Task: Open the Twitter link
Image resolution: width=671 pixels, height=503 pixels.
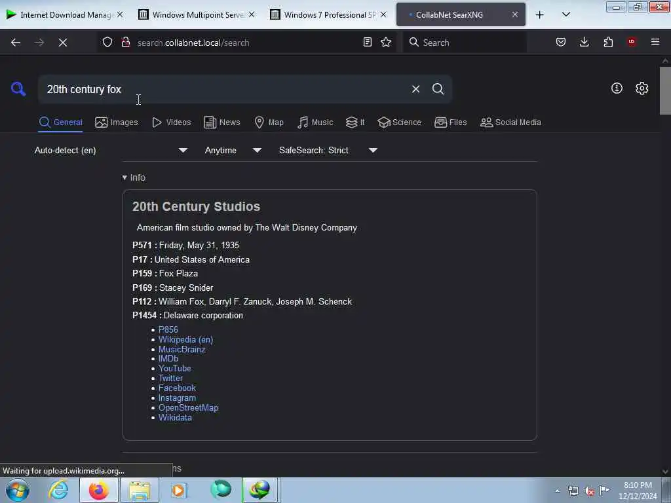Action: [x=170, y=378]
